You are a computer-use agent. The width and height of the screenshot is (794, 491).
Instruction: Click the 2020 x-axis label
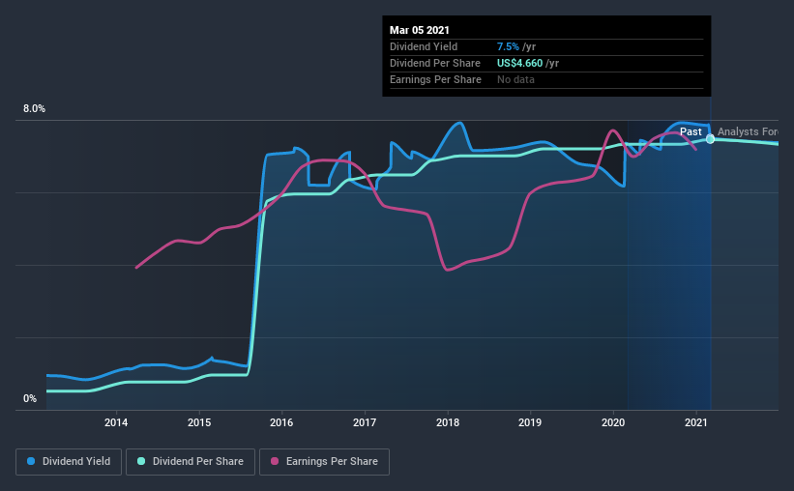click(x=613, y=422)
